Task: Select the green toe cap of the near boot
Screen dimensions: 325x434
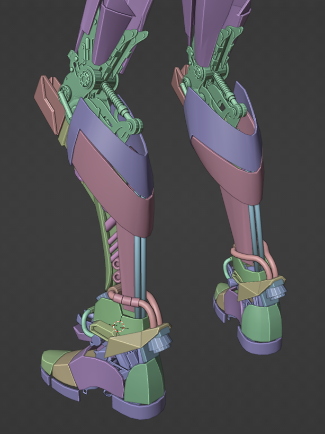Action: [x=53, y=361]
